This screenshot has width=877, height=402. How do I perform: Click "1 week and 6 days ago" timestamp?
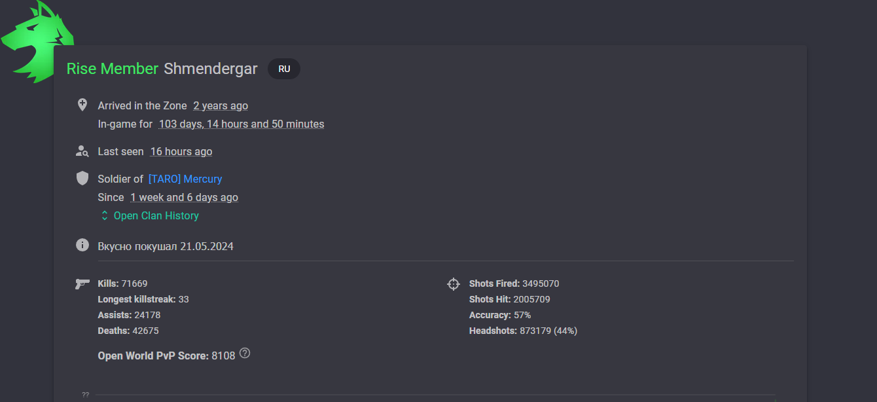(x=184, y=197)
